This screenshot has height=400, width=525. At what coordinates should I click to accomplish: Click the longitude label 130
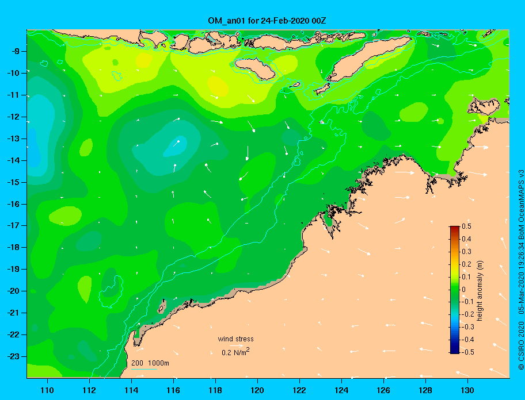(x=467, y=390)
